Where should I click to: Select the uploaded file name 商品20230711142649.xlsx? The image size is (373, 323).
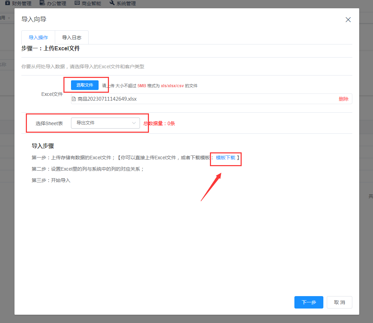(x=107, y=99)
